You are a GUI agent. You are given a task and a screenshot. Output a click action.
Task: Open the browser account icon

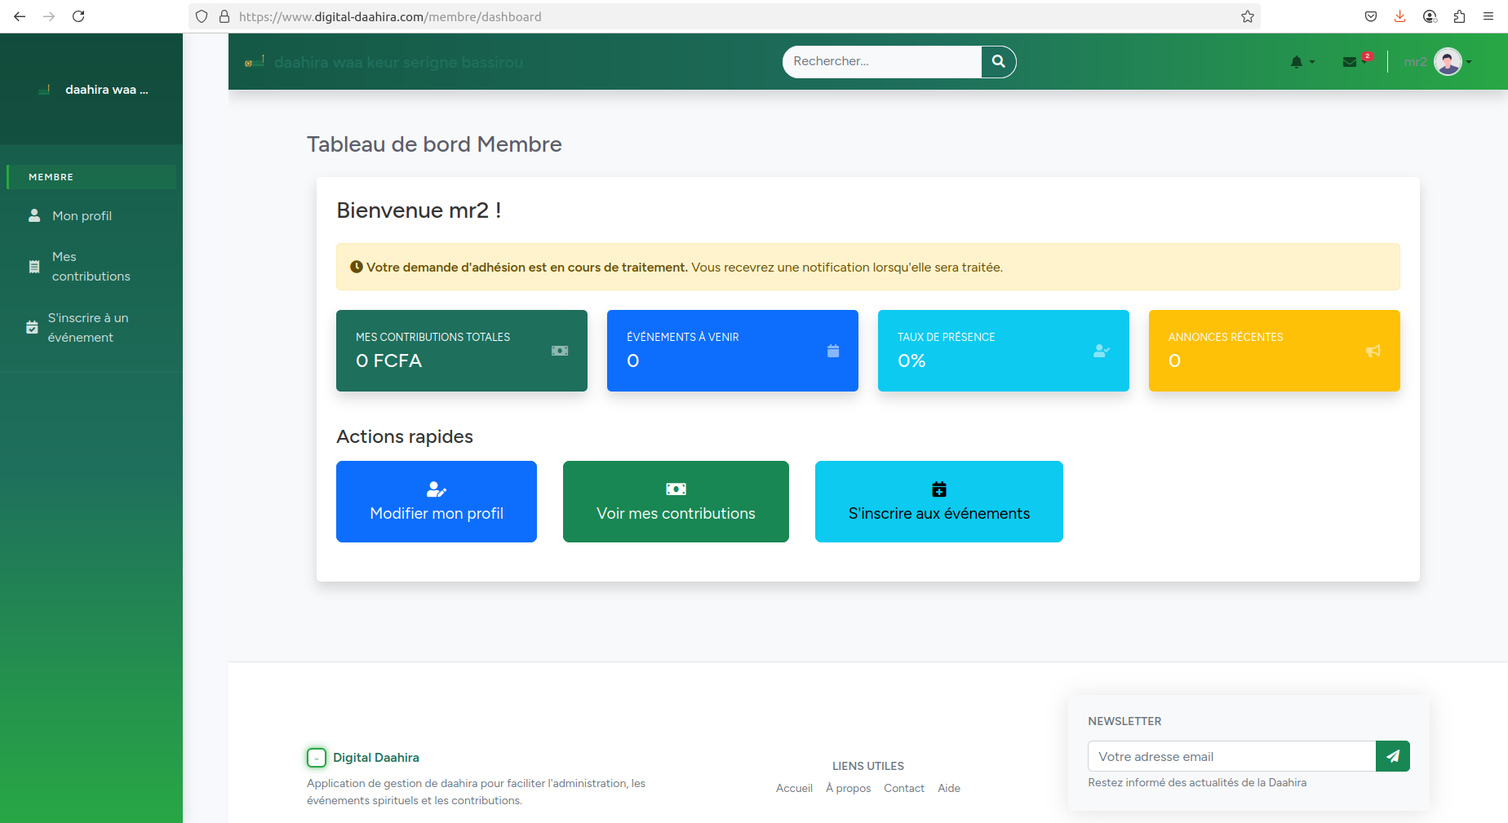1430,16
